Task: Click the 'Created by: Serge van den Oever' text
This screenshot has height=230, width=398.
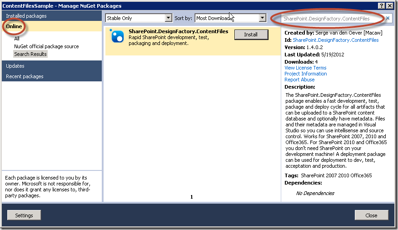Action: click(x=333, y=32)
